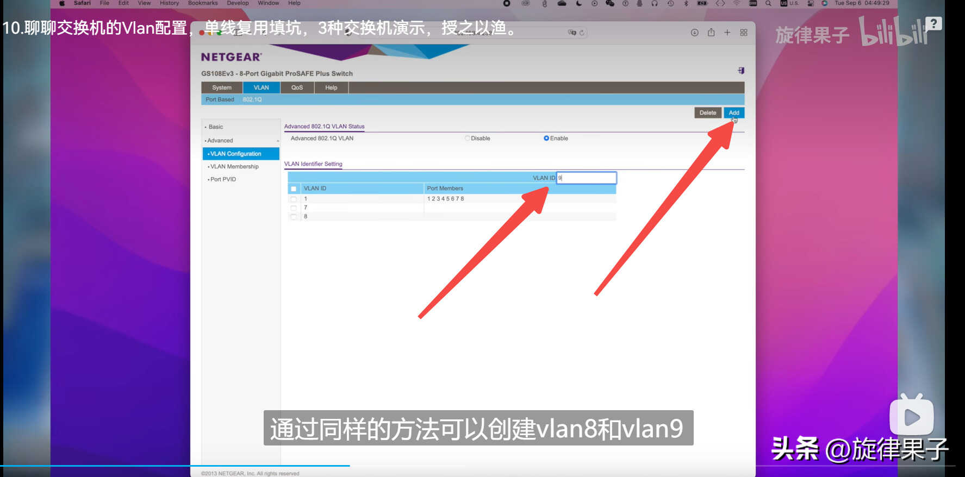Screen dimensions: 965x477
Task: Reload the page with refresh icon
Action: [x=582, y=33]
